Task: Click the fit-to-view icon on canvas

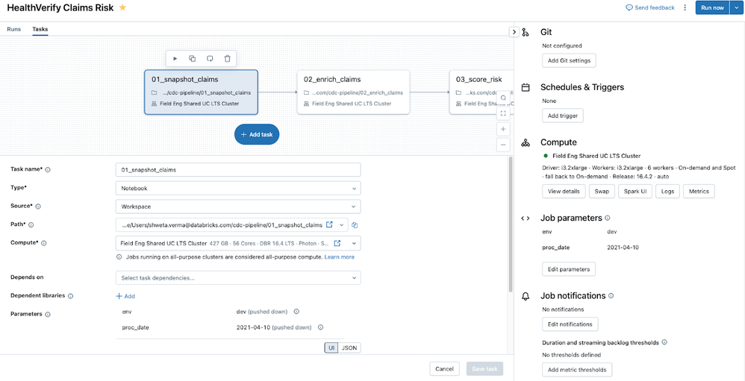Action: [x=503, y=113]
